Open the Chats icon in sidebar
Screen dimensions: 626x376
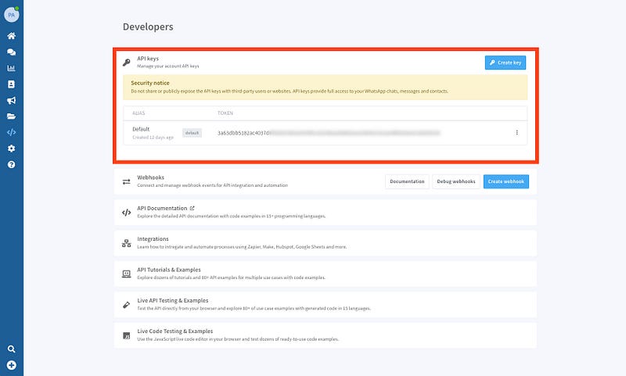click(x=11, y=52)
